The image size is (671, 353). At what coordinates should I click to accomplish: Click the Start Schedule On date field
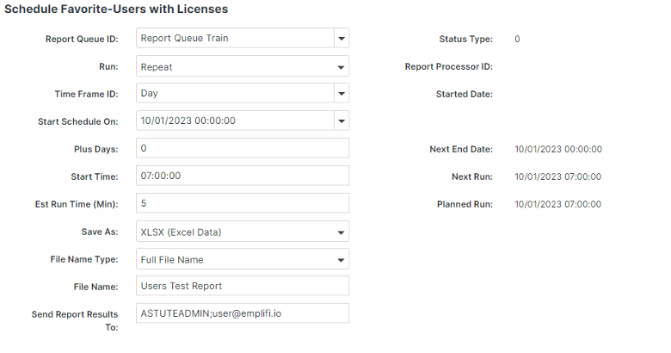pyautogui.click(x=234, y=121)
